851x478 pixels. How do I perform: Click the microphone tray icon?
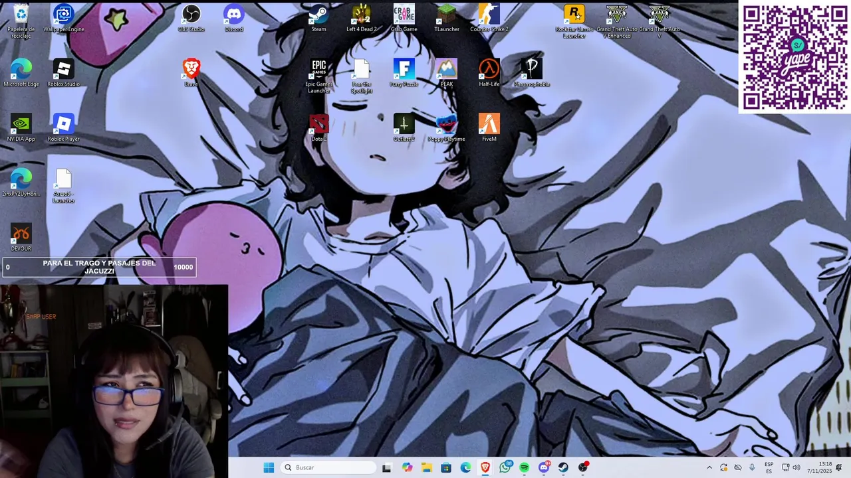(752, 467)
